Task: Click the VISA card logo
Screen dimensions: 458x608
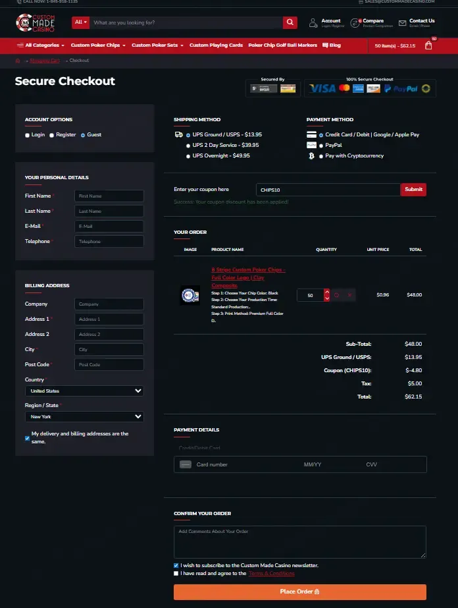Action: pyautogui.click(x=322, y=89)
